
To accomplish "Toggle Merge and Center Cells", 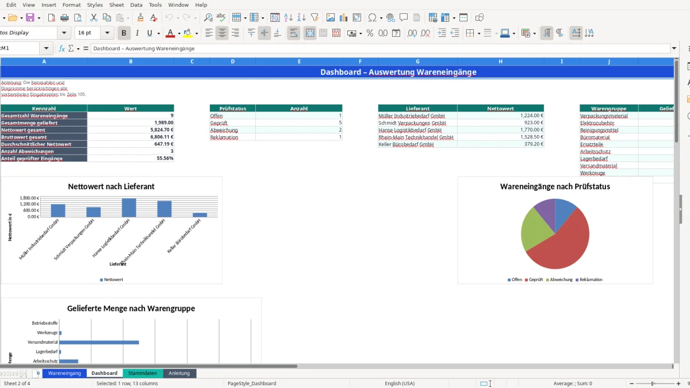I will (310, 33).
